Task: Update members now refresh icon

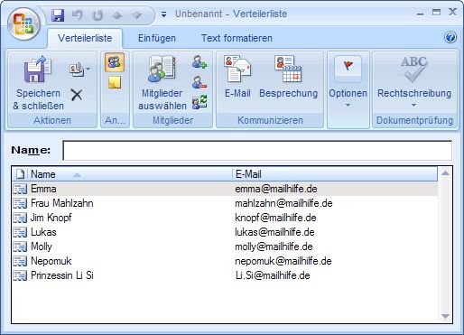Action: 200,102
